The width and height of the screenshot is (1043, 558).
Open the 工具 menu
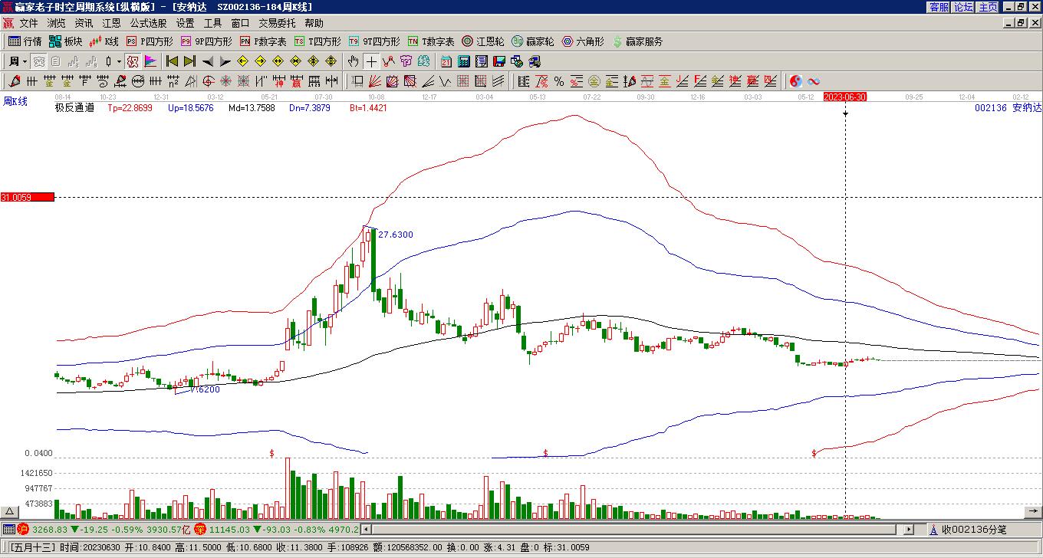(x=212, y=23)
